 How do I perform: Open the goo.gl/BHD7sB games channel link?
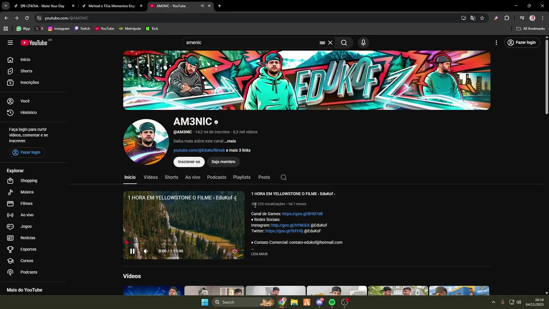302,214
